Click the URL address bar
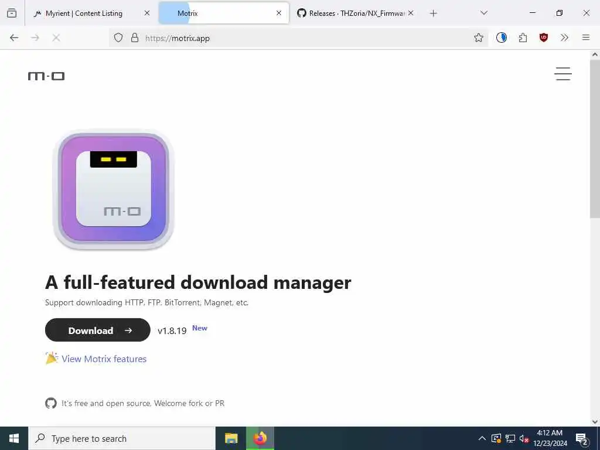The height and width of the screenshot is (450, 600). click(298, 38)
